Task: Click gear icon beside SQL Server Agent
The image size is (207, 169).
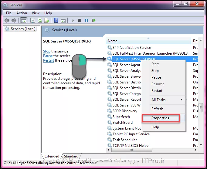Action: 110,65
